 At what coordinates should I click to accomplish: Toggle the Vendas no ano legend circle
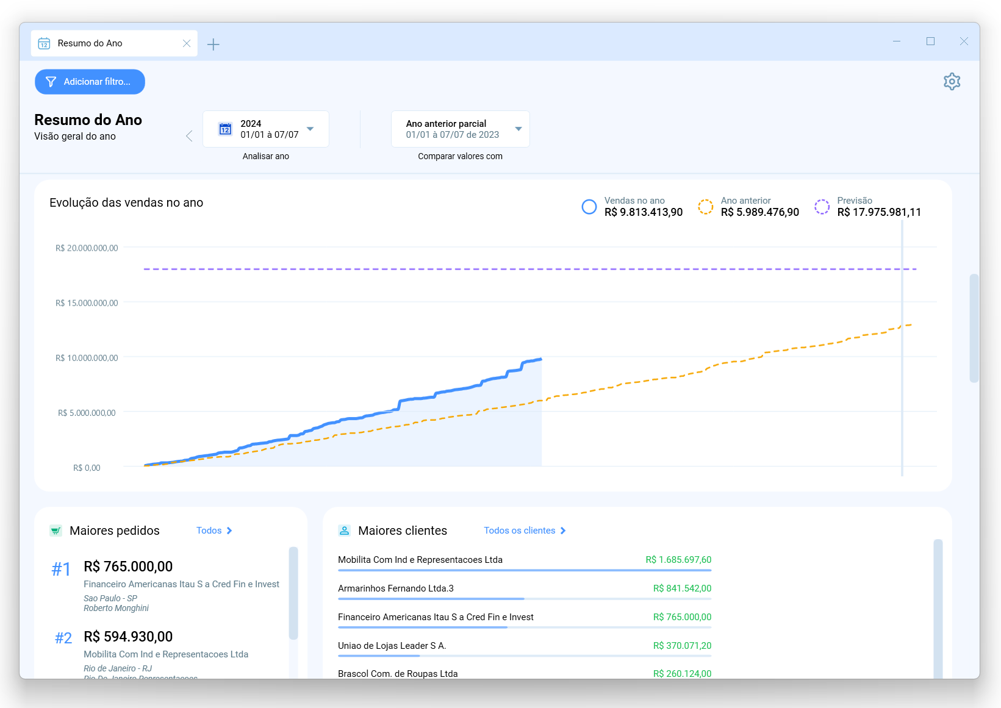[x=589, y=207]
